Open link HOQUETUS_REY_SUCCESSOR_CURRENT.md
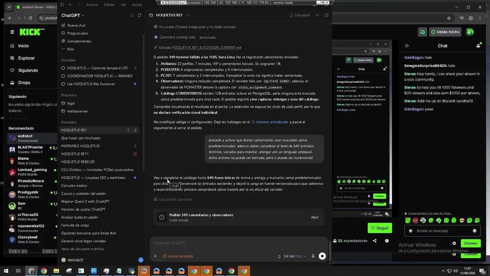Image resolution: width=490 pixels, height=276 pixels. point(206,48)
